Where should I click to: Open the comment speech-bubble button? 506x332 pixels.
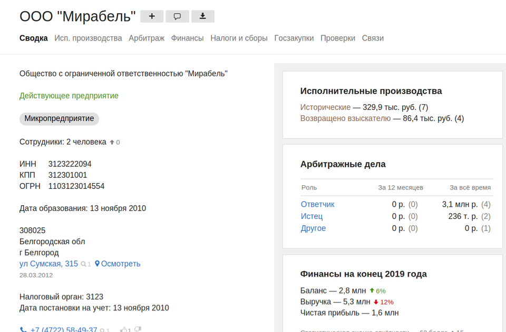point(177,16)
